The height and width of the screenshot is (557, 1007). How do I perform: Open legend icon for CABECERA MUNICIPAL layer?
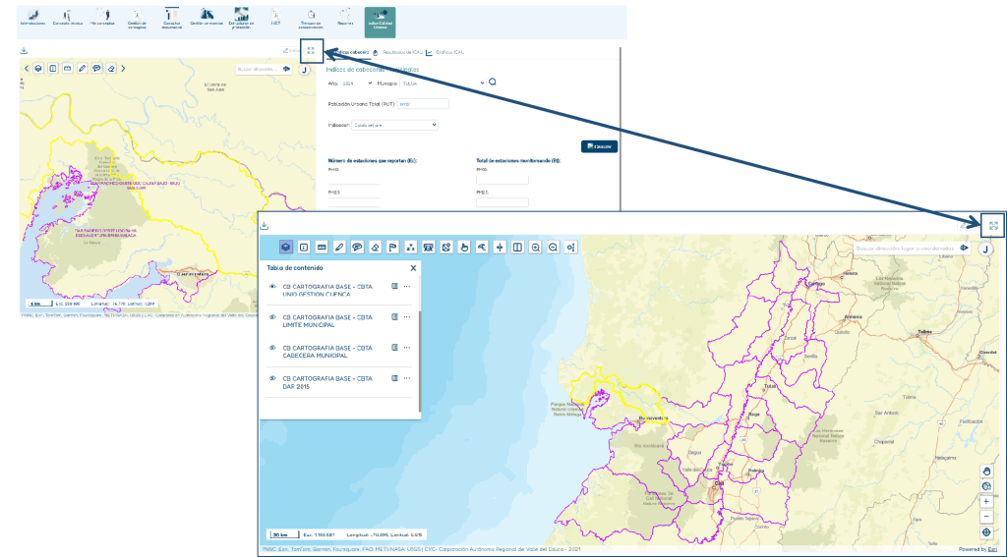tap(395, 348)
